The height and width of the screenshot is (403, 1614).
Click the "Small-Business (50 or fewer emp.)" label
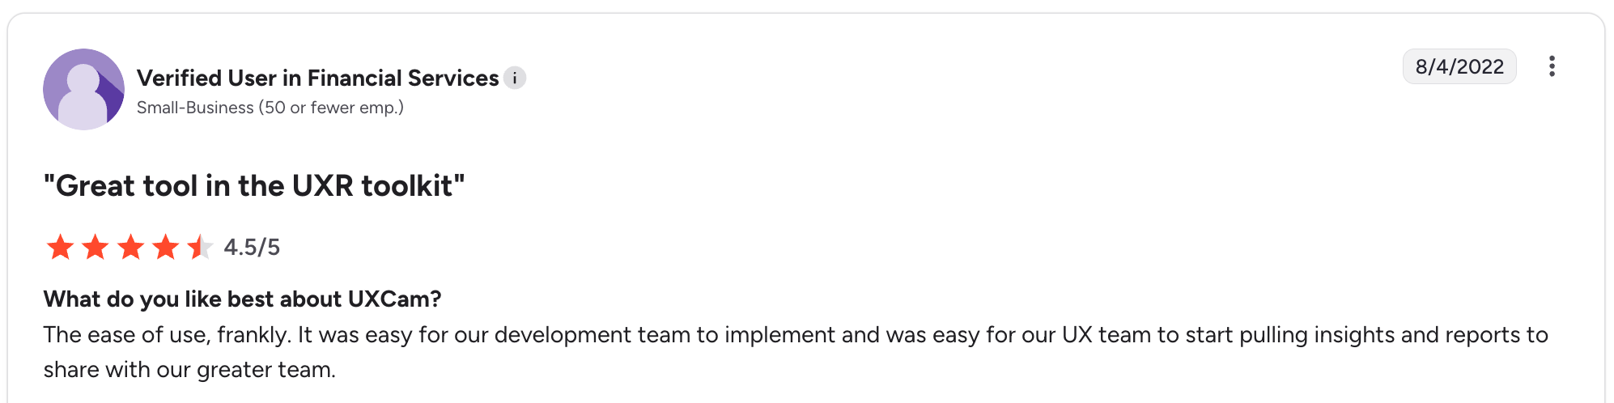pos(270,108)
